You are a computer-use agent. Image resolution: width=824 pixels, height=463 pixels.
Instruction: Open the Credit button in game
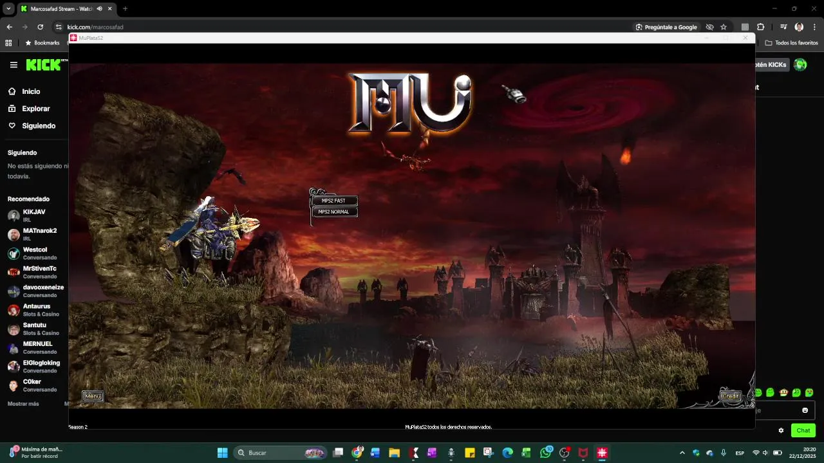pos(731,396)
